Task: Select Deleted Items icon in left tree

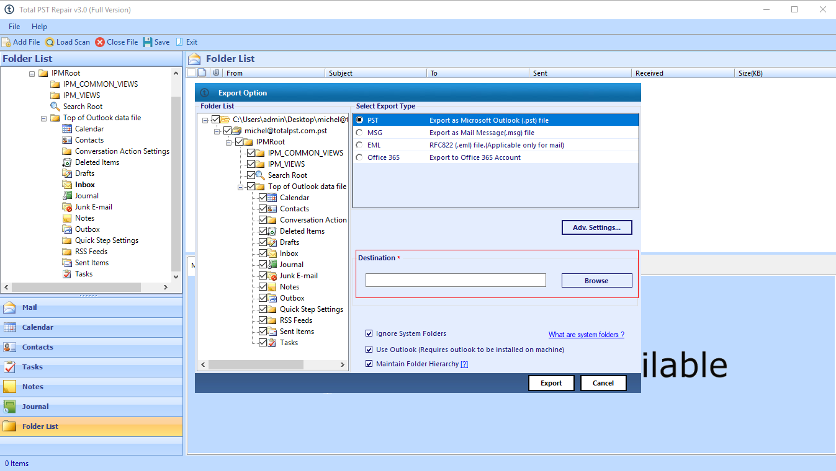Action: click(x=67, y=162)
